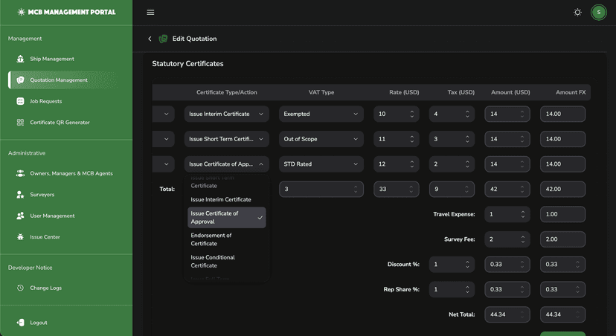Viewport: 616px width, 336px height.
Task: Click the Net Total USD field 44.34
Action: tap(507, 314)
